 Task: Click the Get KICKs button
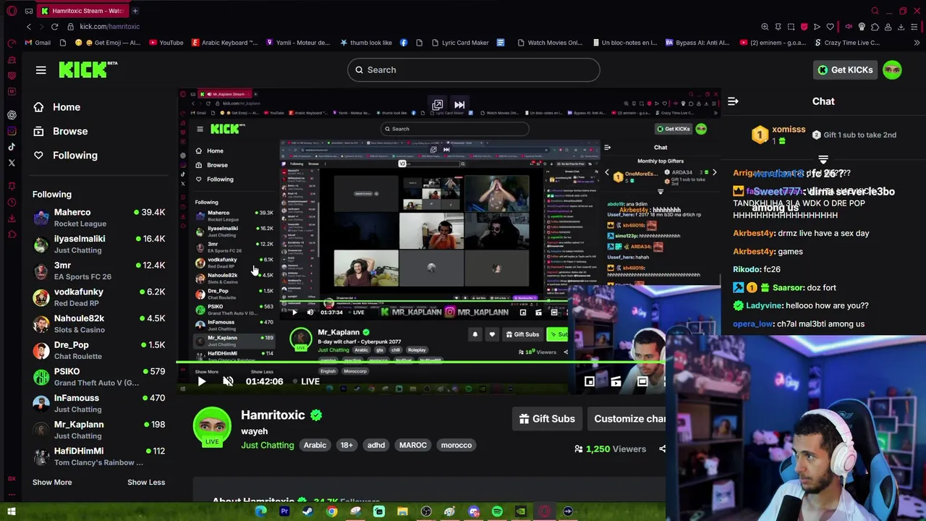[845, 69]
